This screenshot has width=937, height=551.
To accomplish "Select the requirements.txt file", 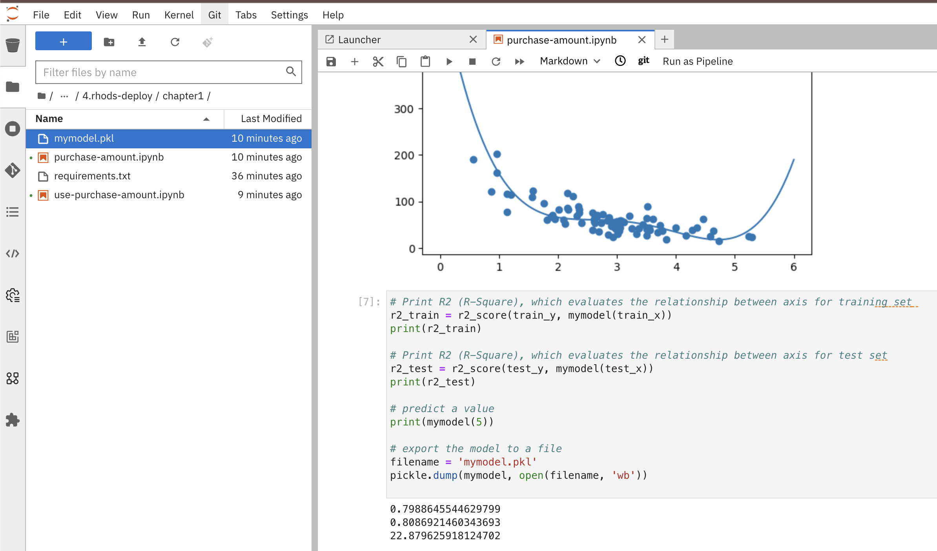I will (169, 176).
